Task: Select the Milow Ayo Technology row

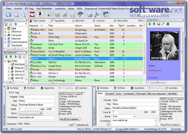Action: click(x=86, y=80)
